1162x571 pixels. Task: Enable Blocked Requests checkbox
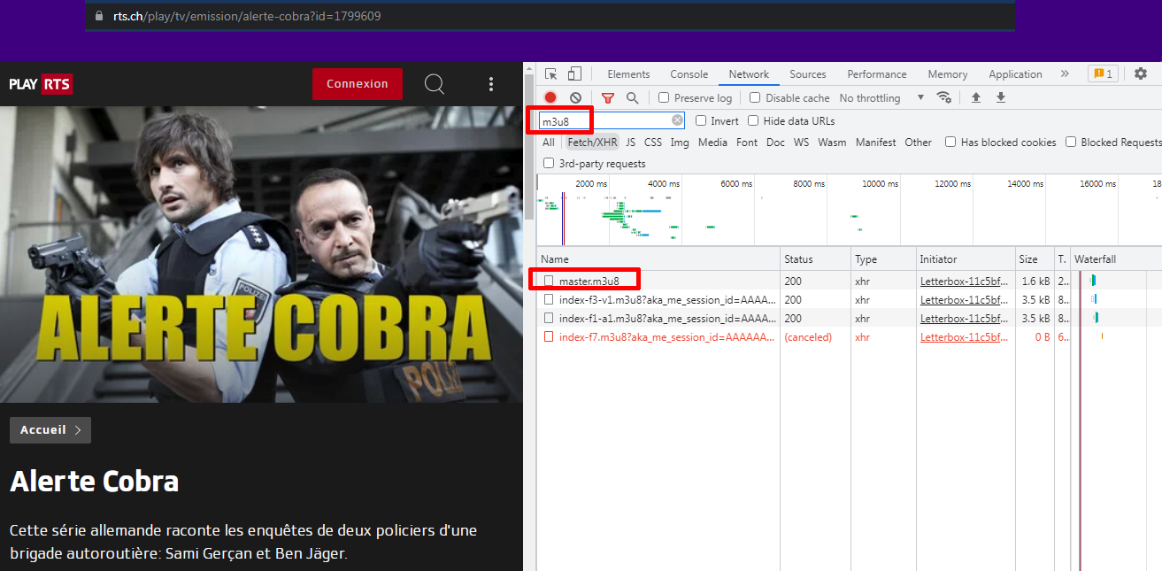coord(1071,143)
